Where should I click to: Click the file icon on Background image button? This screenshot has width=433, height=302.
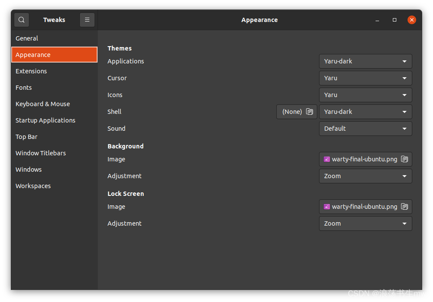(x=405, y=159)
